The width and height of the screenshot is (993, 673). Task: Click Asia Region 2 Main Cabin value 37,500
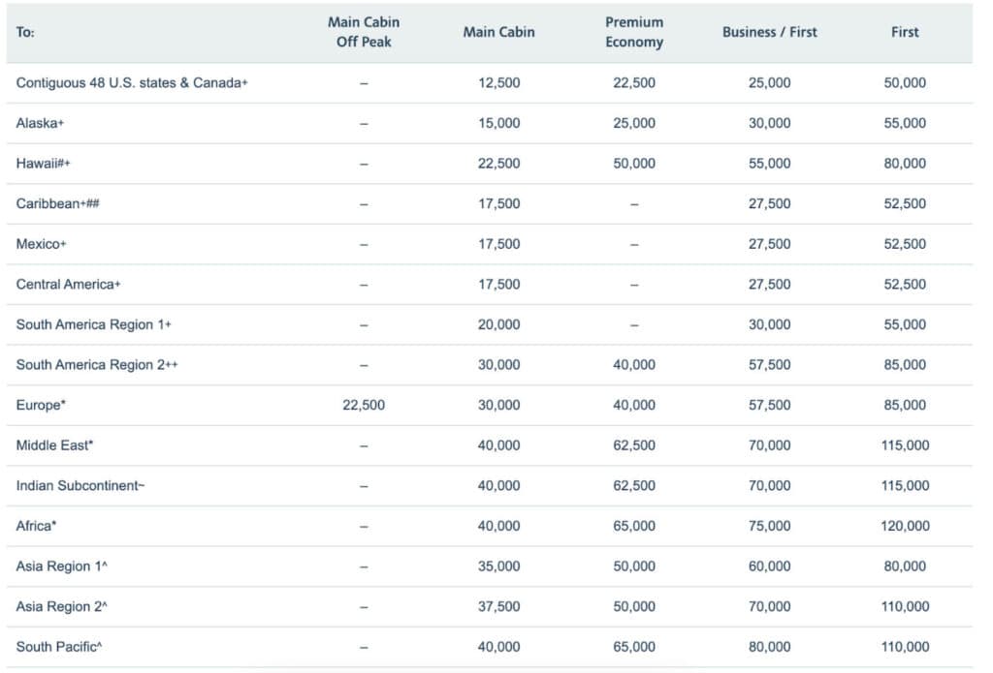[x=498, y=606]
